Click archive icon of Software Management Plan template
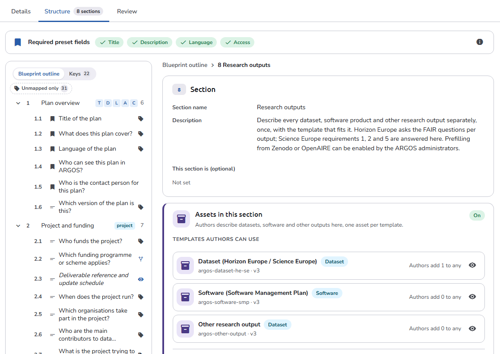Image resolution: width=500 pixels, height=354 pixels. click(x=185, y=297)
